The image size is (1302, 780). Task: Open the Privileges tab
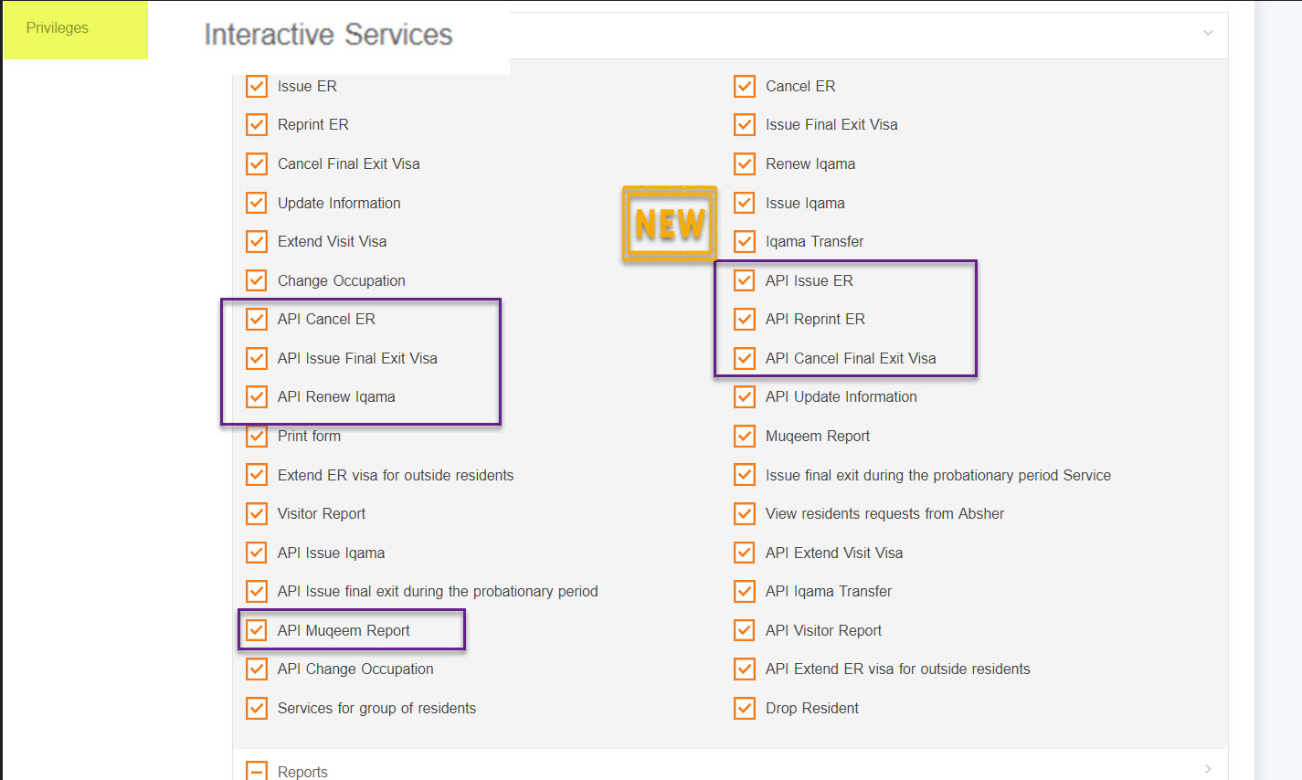point(58,28)
